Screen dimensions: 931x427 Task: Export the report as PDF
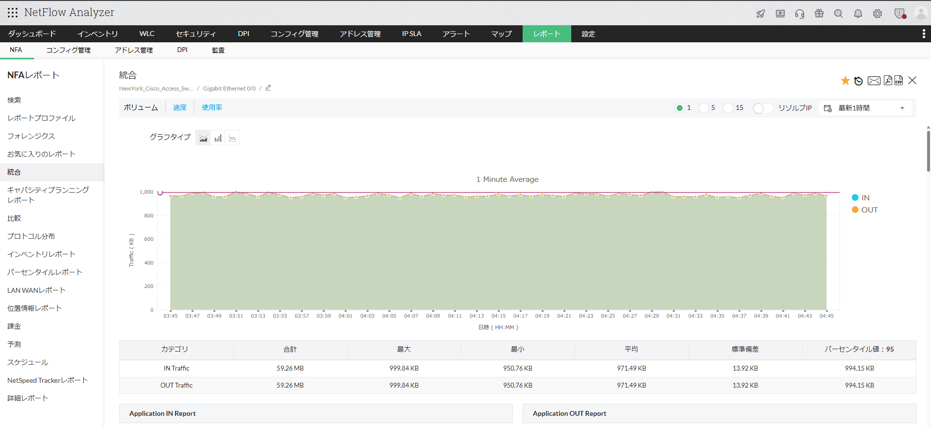pyautogui.click(x=888, y=80)
